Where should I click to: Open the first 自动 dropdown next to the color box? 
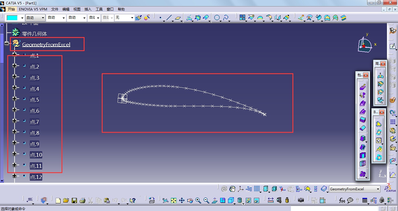[43, 18]
